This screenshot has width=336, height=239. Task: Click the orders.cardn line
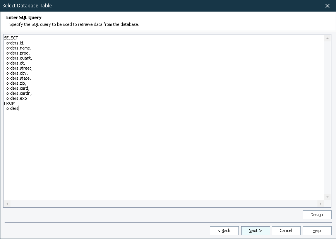(19, 93)
